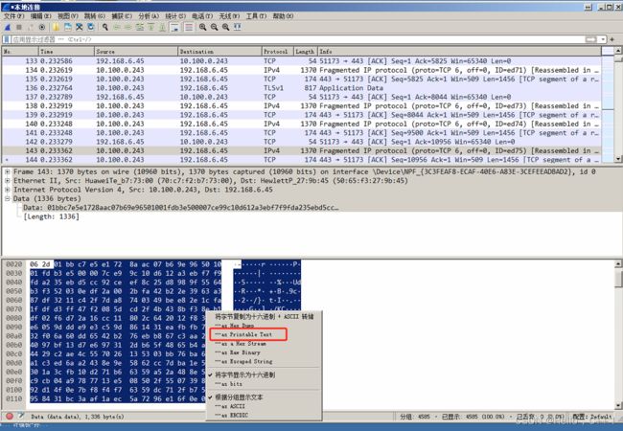Screen dimensions: 623x431
Task: Open the 视图(V) menu
Action: pyautogui.click(x=67, y=16)
